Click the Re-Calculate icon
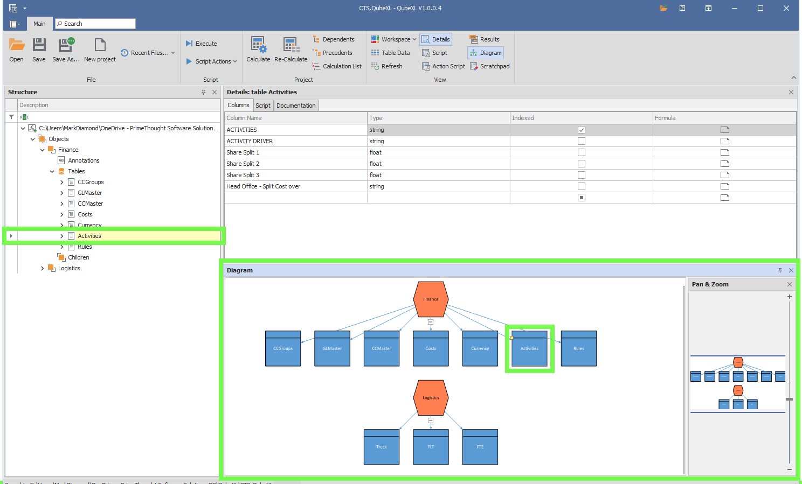The image size is (802, 484). point(291,45)
